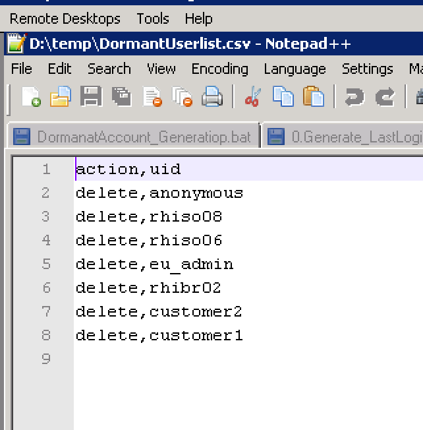Open the Encoding menu
Screen dimensions: 423x430
(x=219, y=69)
